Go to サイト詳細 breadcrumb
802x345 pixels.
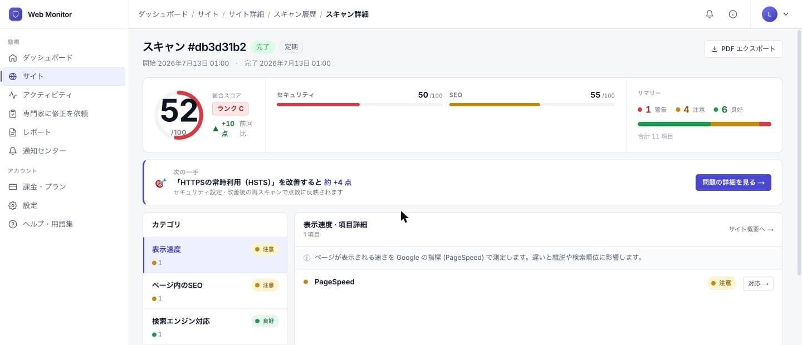(x=246, y=14)
